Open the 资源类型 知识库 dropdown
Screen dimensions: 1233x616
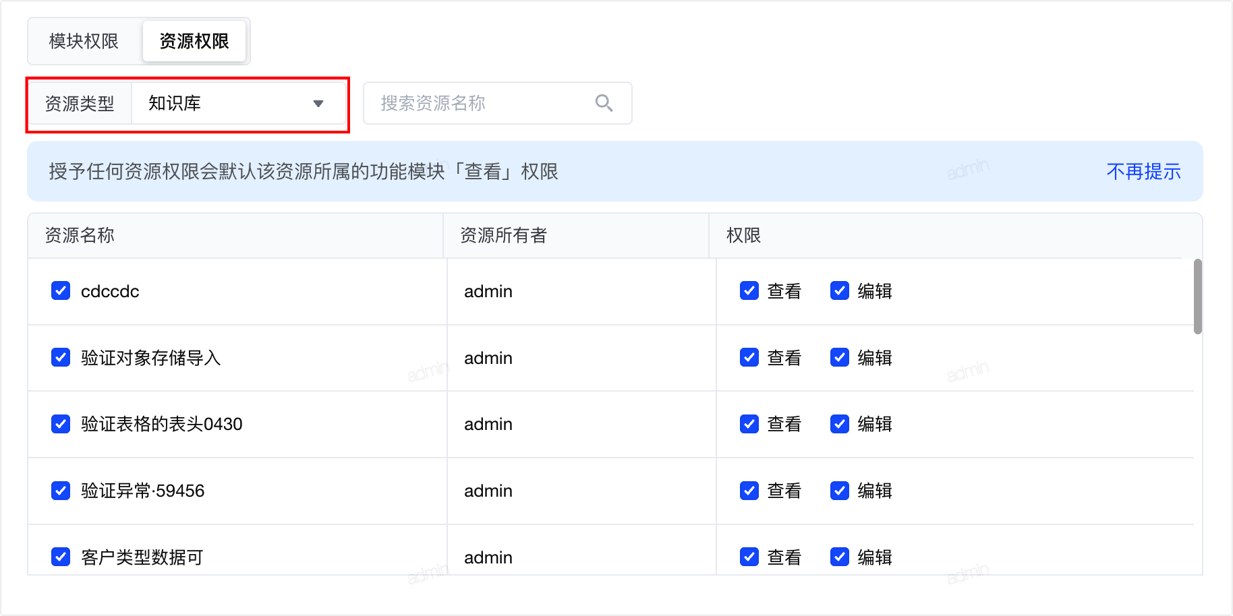click(x=239, y=104)
